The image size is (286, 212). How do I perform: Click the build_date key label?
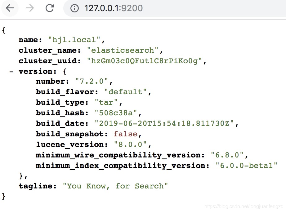[x=62, y=124]
